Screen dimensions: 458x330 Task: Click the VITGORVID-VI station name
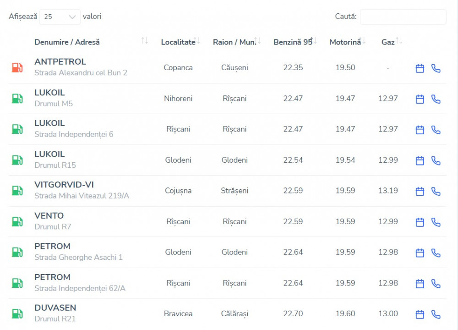[64, 185]
